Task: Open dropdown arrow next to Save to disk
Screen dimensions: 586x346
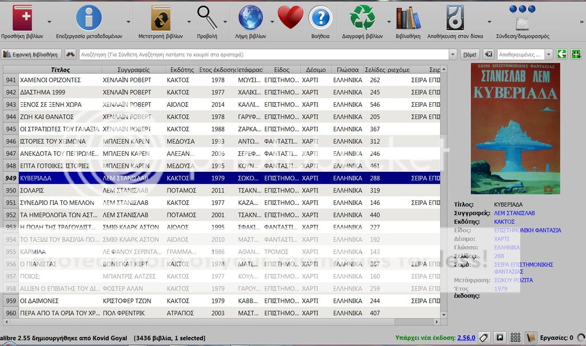Action: 489,22
